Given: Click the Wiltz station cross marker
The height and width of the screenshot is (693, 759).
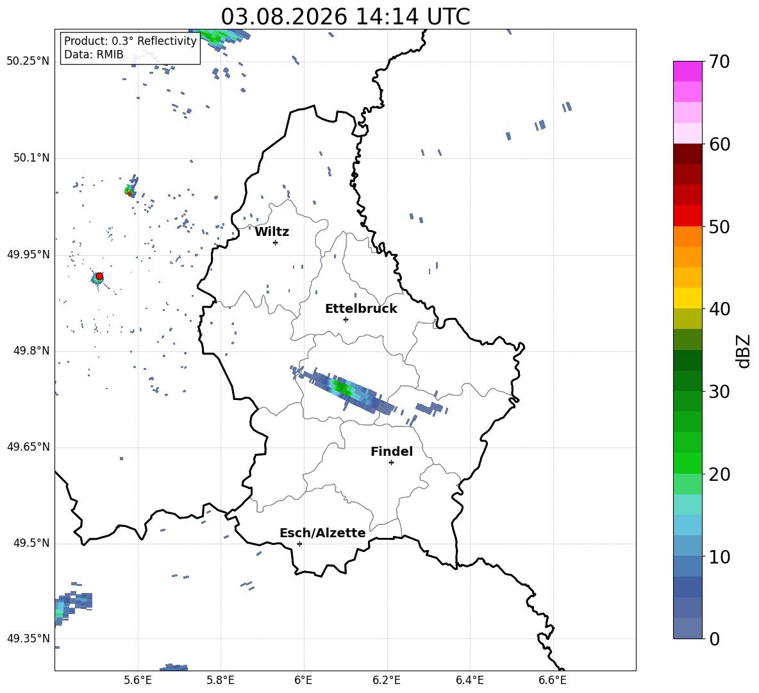Looking at the screenshot, I should coord(276,242).
